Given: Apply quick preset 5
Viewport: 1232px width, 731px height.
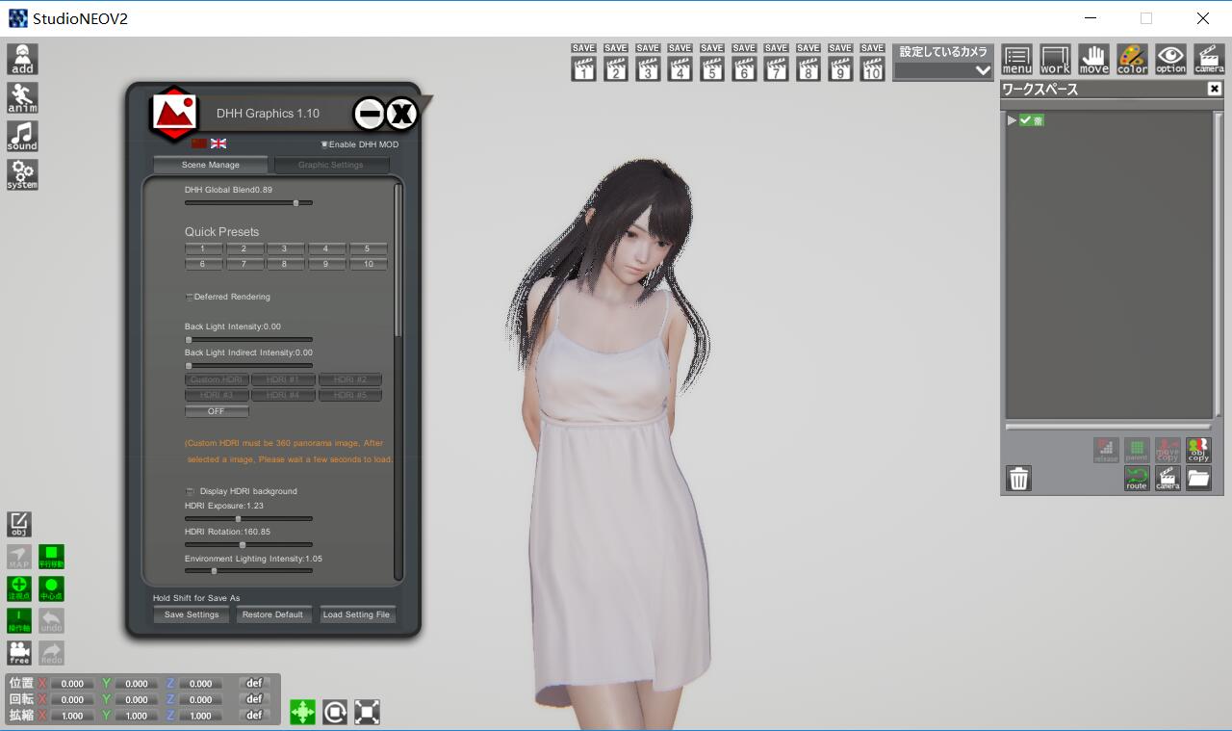Looking at the screenshot, I should (x=369, y=248).
